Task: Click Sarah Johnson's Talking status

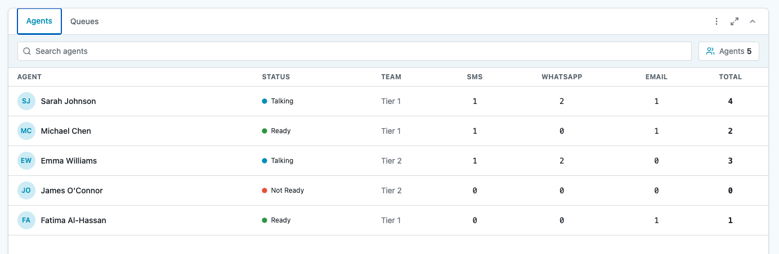Action: point(277,101)
